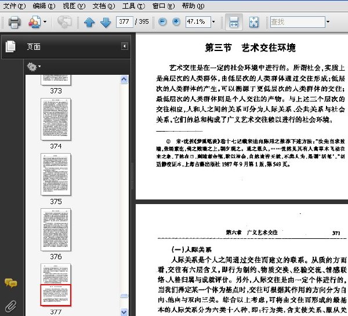Open the find options dropdown arrow
This screenshot has width=348, height=316.
coord(328,22)
